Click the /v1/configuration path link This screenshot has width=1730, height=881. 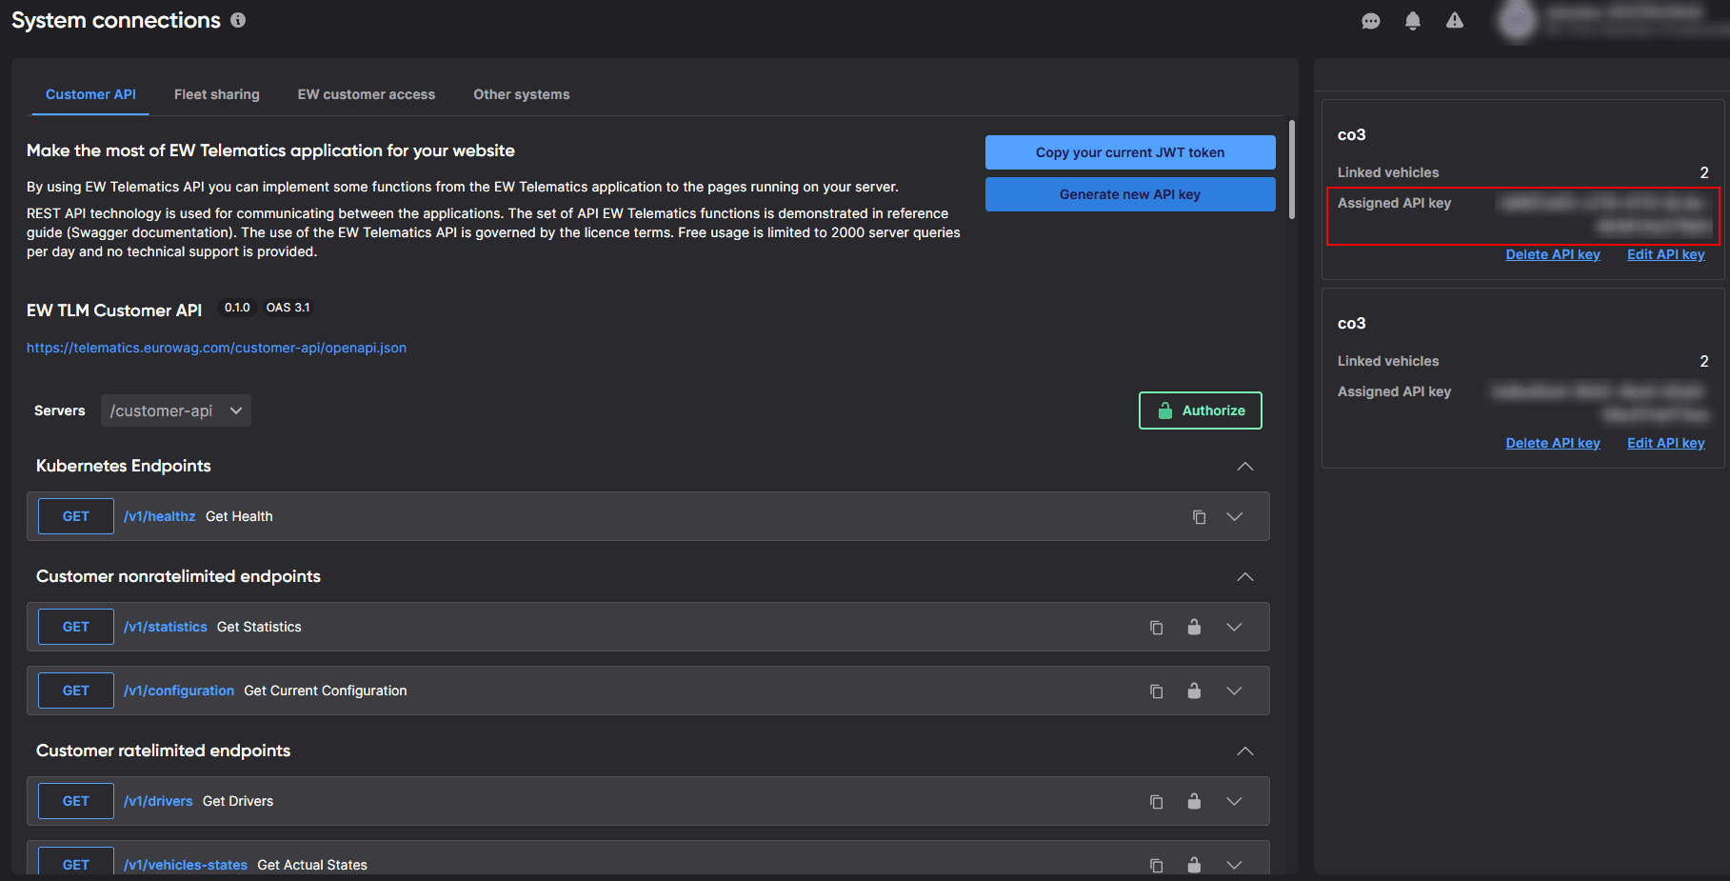[179, 691]
